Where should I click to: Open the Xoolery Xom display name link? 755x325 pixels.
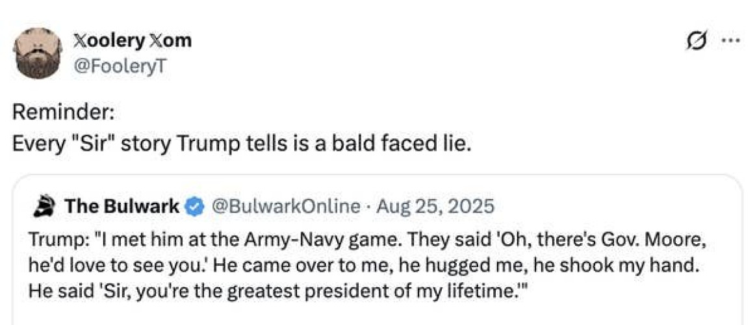tap(133, 42)
